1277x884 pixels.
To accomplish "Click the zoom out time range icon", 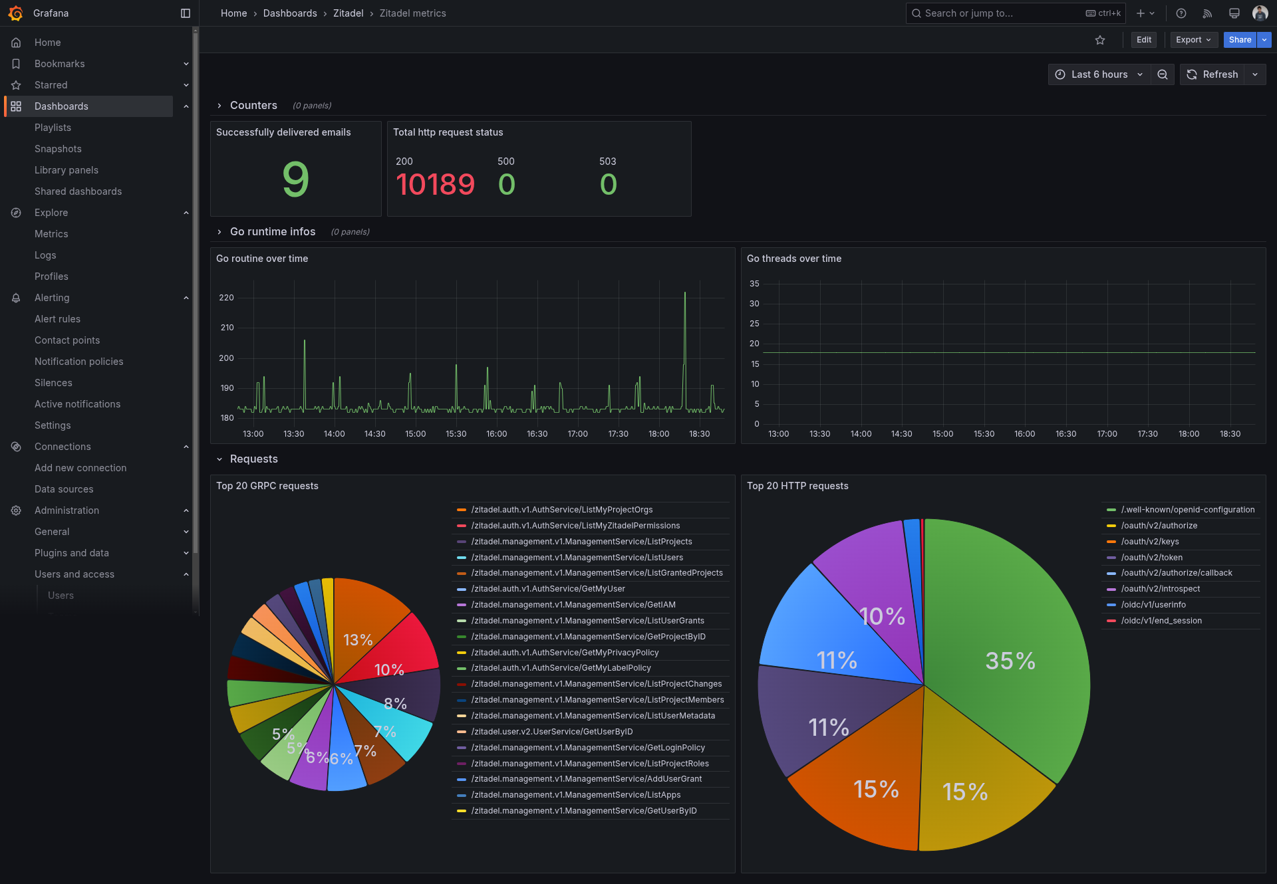I will pos(1163,74).
